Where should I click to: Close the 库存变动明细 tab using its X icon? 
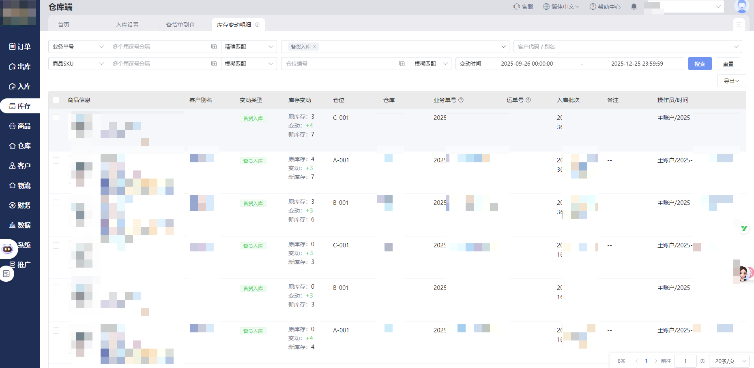[x=257, y=25]
